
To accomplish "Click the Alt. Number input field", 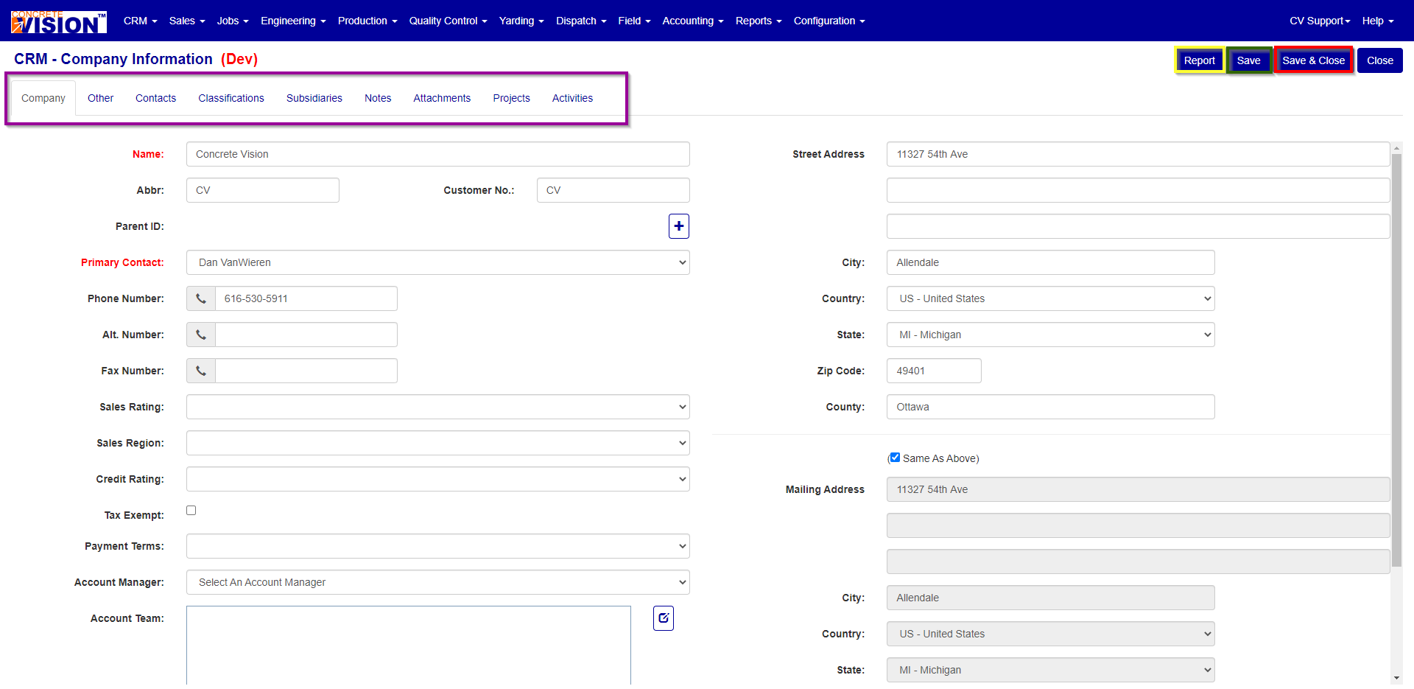I will [x=306, y=335].
